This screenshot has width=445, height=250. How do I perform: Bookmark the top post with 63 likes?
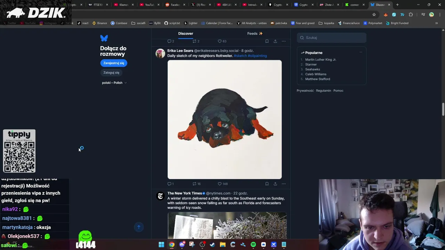pos(267,41)
